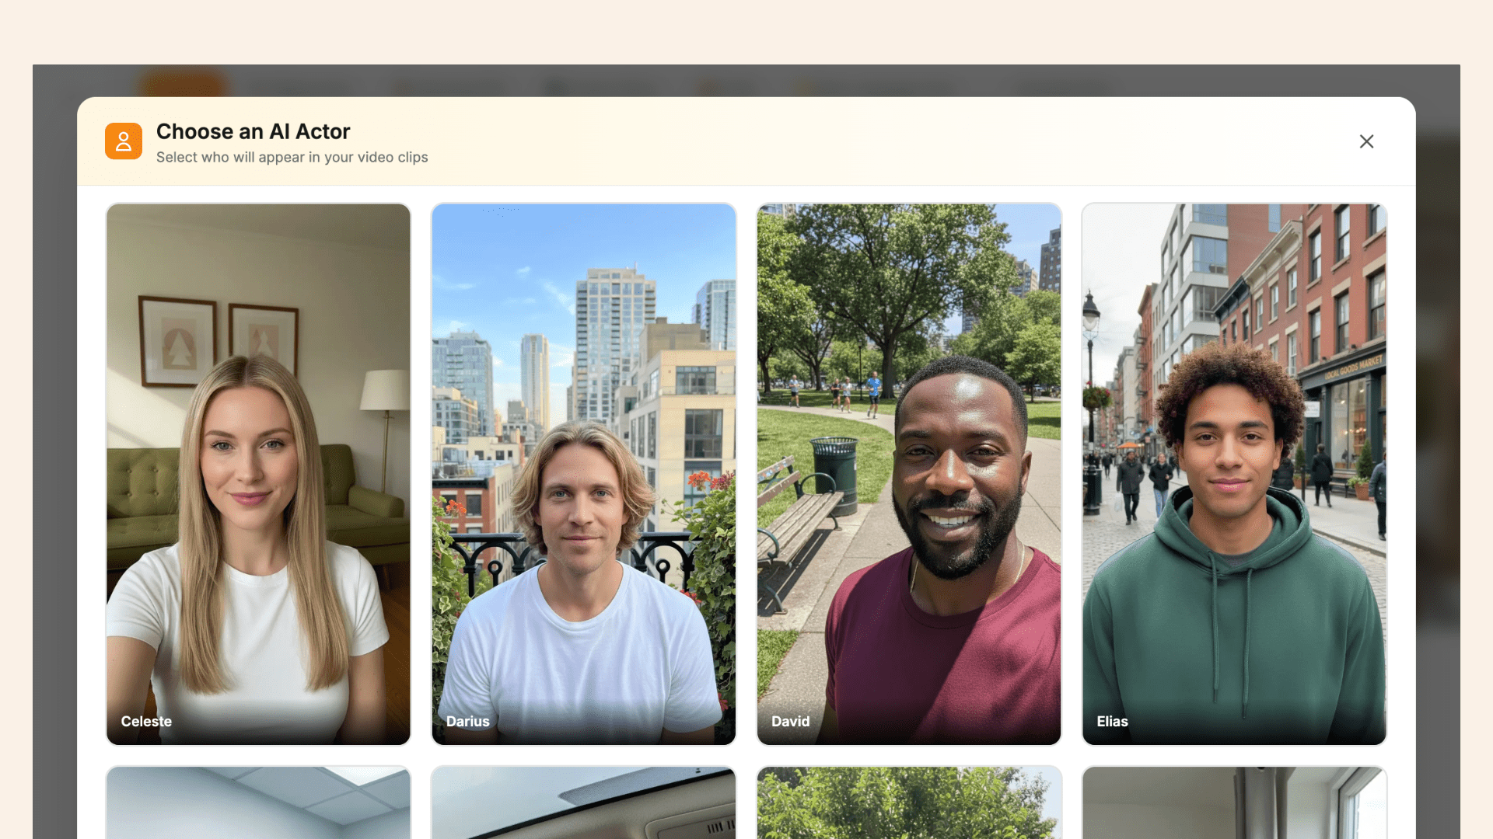Click the David name label

790,721
